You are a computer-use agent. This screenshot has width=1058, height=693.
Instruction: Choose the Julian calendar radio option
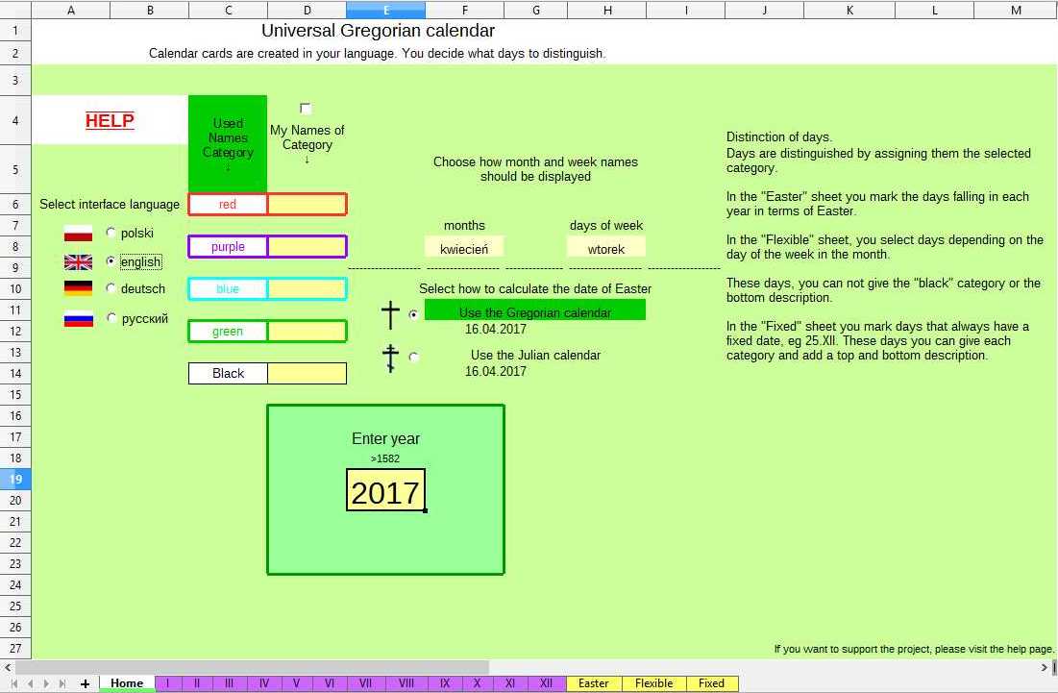click(x=414, y=357)
